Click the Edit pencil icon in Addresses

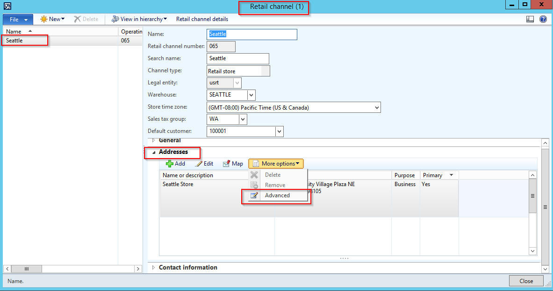point(199,164)
